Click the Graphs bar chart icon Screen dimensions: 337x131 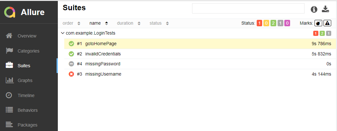click(x=10, y=80)
